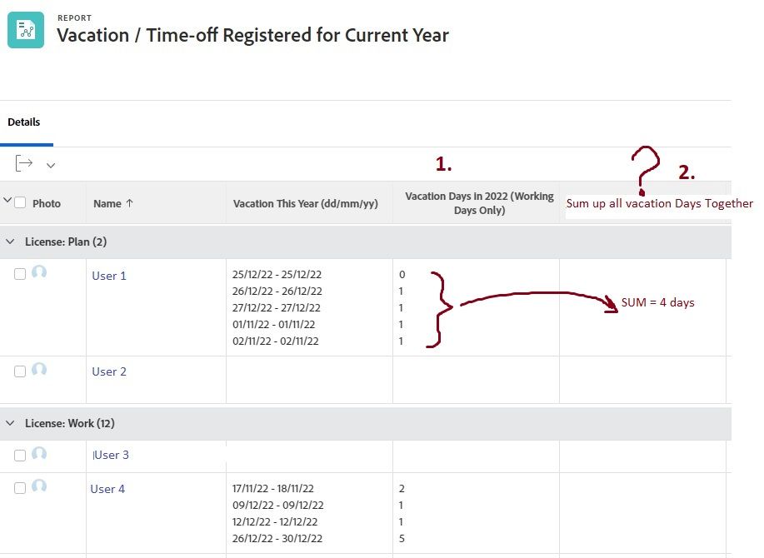Click User 1's avatar photo

pyautogui.click(x=39, y=273)
